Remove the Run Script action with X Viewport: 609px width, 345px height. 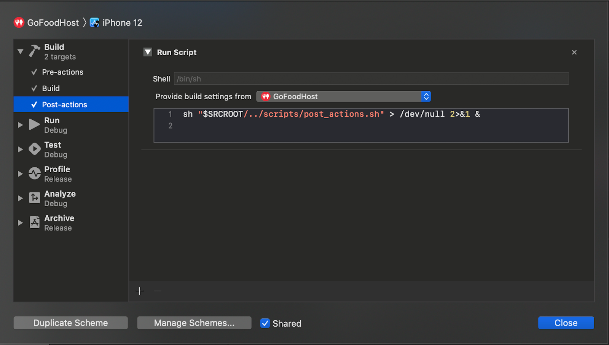[x=574, y=52]
